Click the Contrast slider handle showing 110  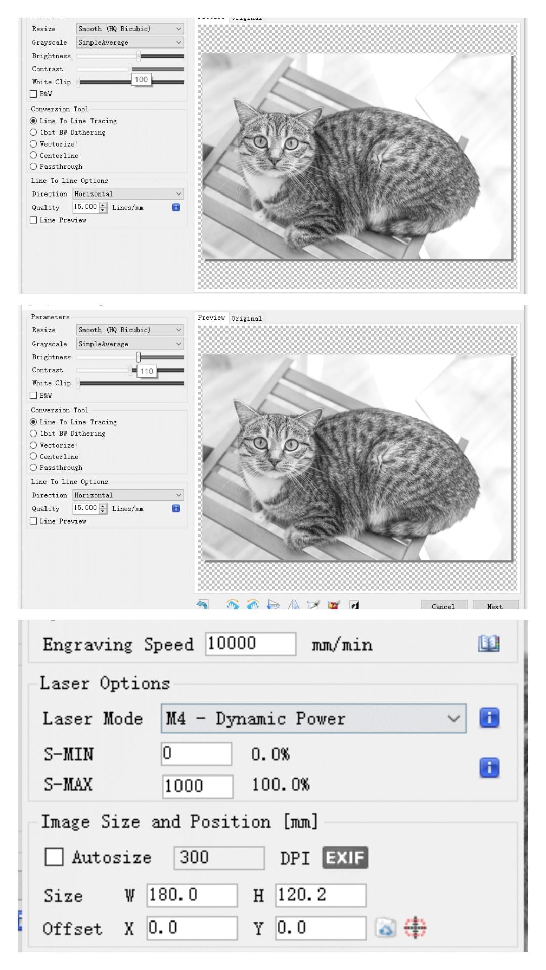tap(130, 370)
